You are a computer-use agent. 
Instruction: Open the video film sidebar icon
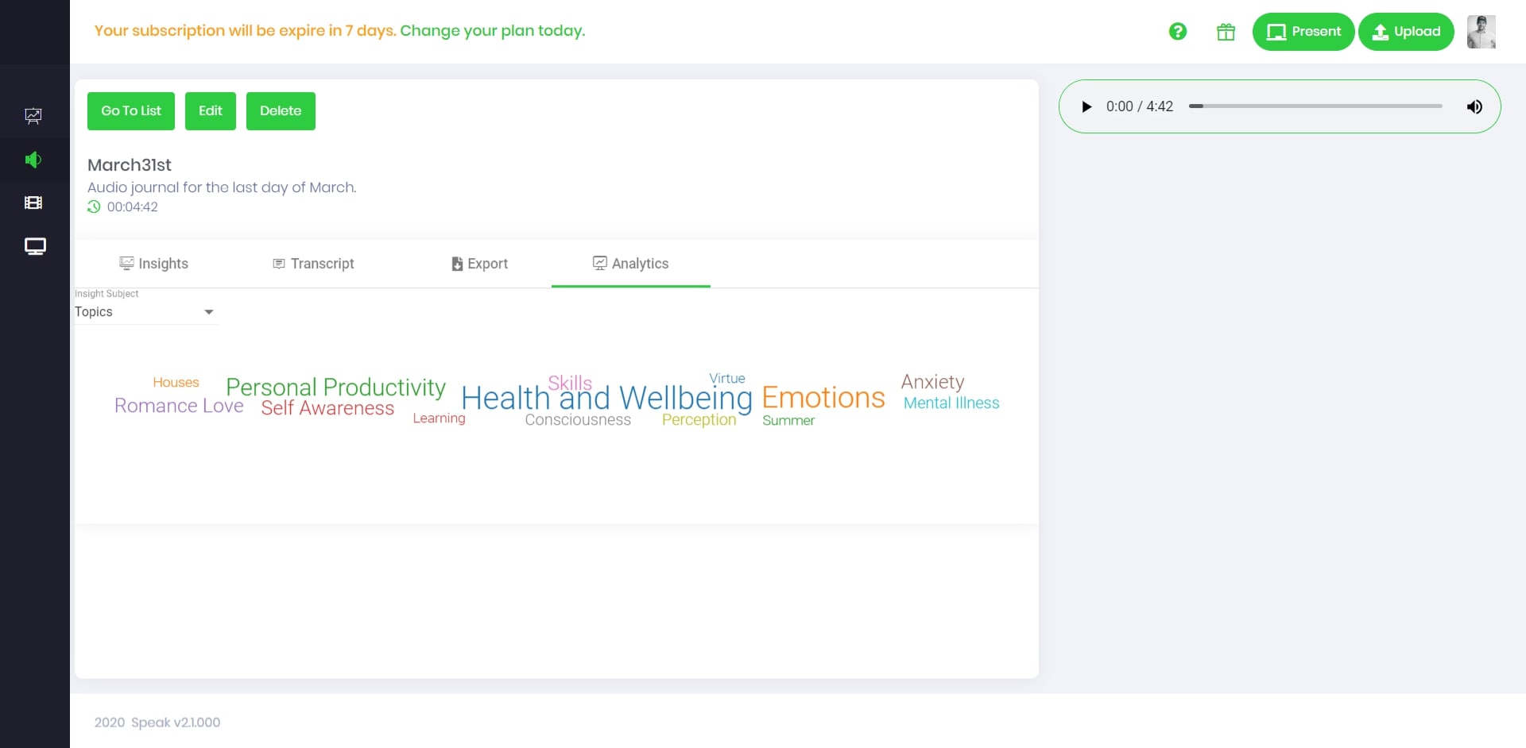33,202
